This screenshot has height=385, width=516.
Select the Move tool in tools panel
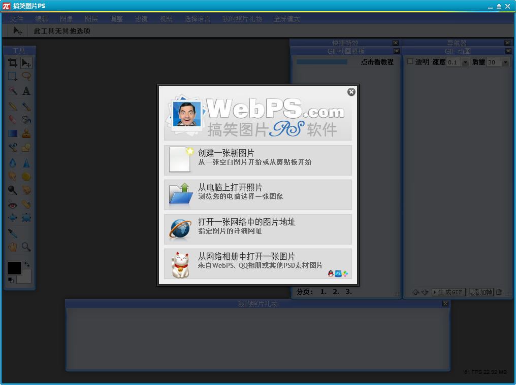tap(26, 63)
